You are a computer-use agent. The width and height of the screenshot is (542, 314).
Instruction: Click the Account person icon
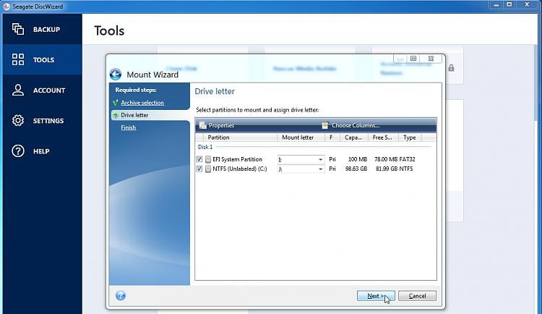[18, 90]
